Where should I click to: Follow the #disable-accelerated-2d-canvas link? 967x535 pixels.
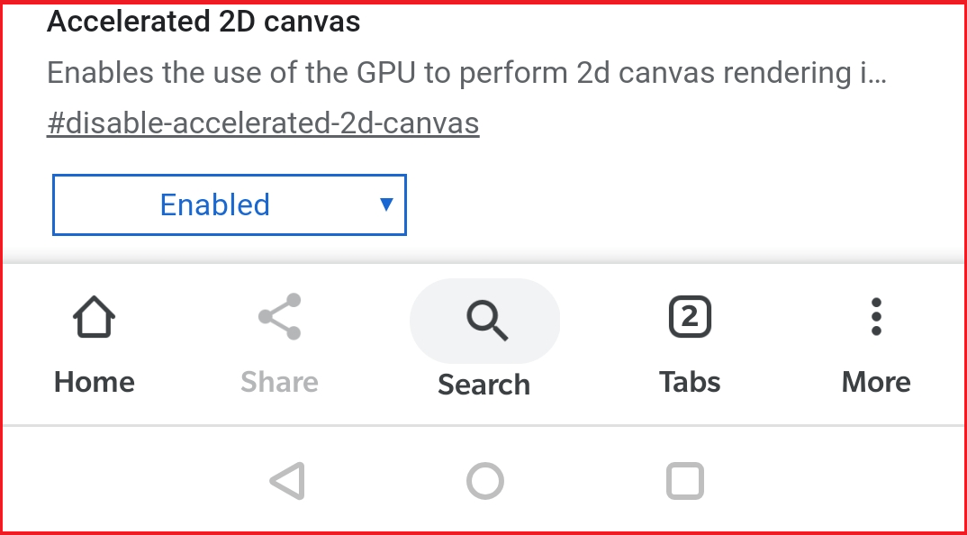point(263,122)
